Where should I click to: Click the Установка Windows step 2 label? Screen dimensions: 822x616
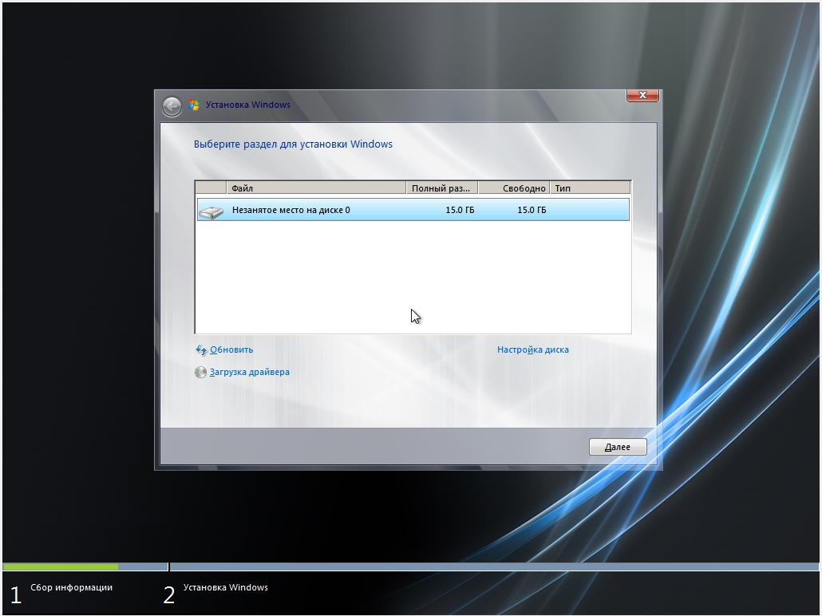(x=225, y=587)
